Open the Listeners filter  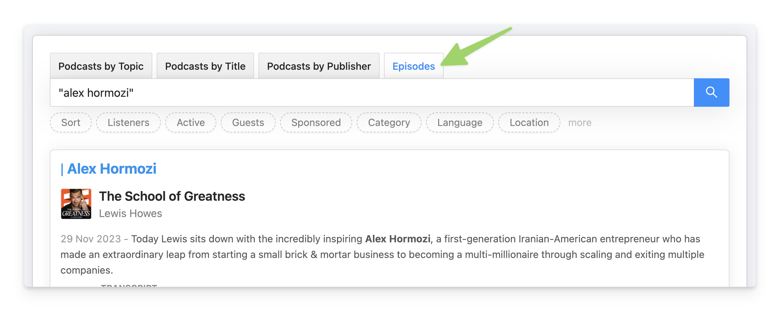pos(128,122)
